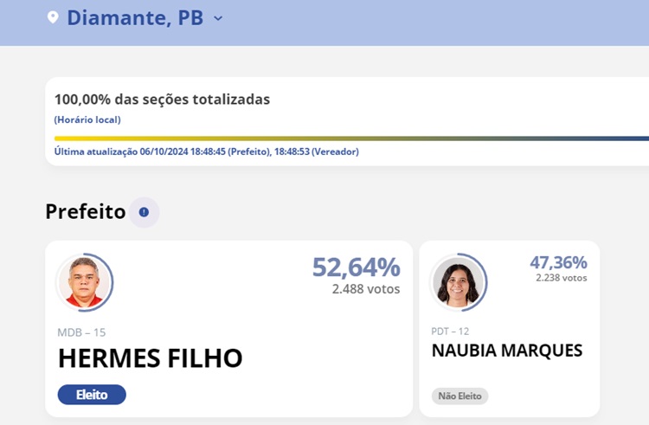The width and height of the screenshot is (649, 425).
Task: Click the Eleito badge
Action: (92, 395)
